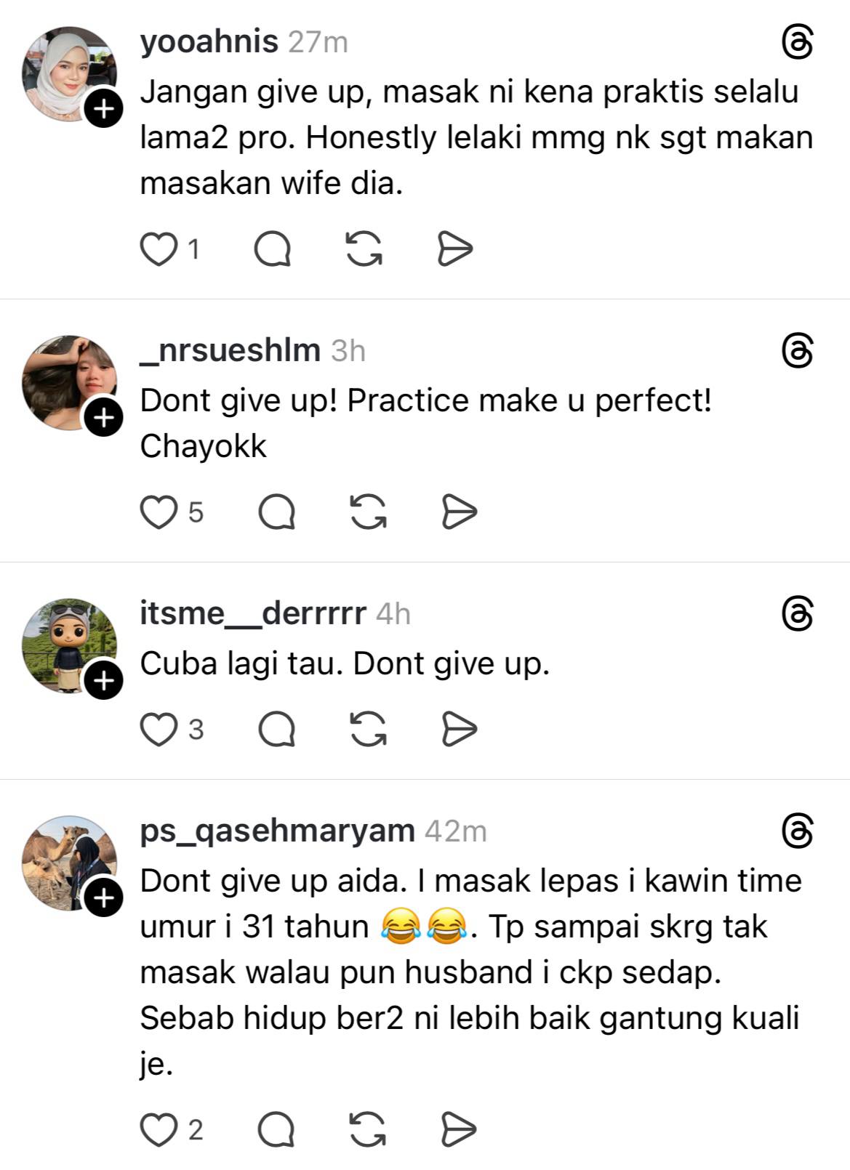
Task: Open yooahnis username profile link
Action: tap(209, 42)
